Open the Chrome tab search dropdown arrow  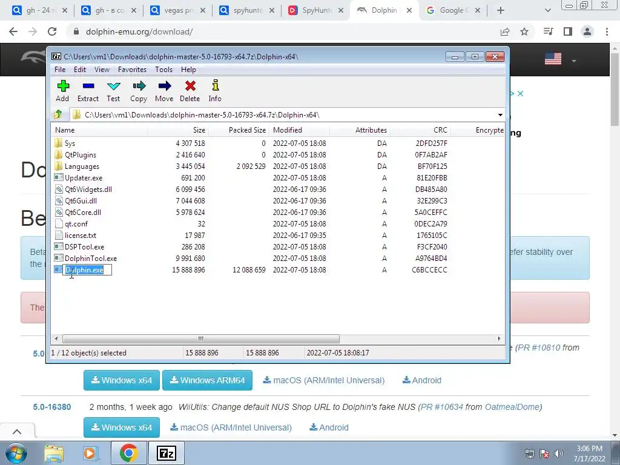547,10
